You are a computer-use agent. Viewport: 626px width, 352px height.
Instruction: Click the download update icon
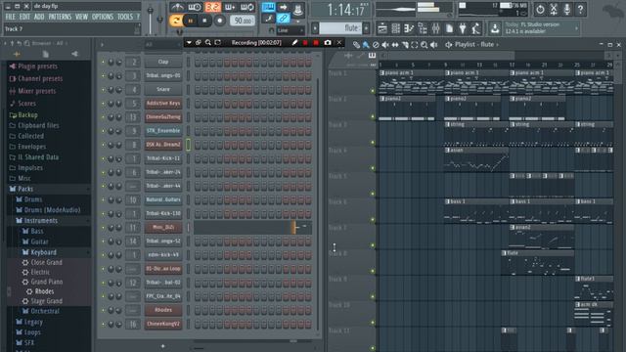coord(495,28)
